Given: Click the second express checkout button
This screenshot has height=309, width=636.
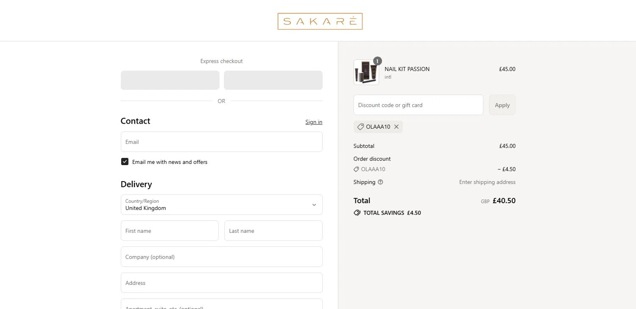Looking at the screenshot, I should (x=273, y=80).
